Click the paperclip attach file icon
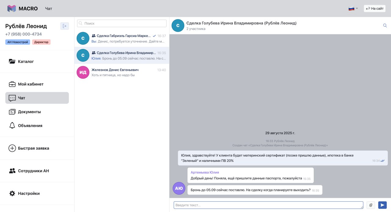The width and height of the screenshot is (391, 212). pyautogui.click(x=371, y=205)
